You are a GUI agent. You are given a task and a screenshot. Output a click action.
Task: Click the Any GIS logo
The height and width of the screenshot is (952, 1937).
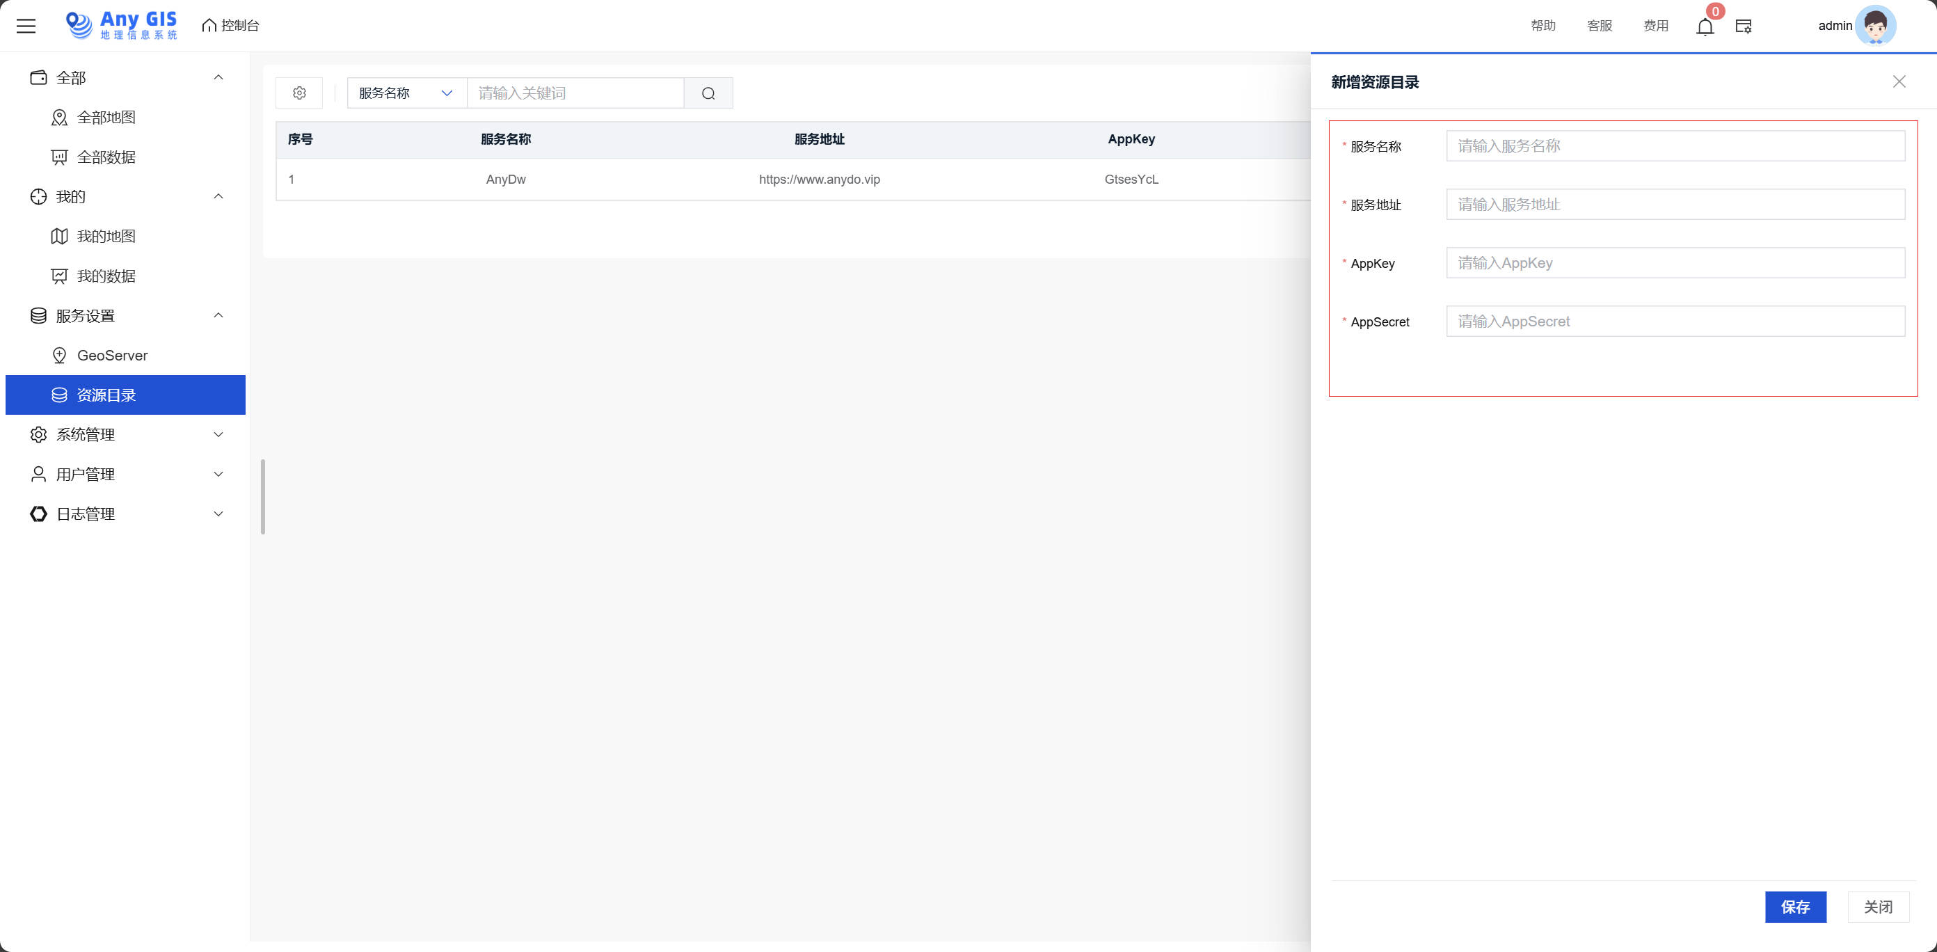(122, 26)
